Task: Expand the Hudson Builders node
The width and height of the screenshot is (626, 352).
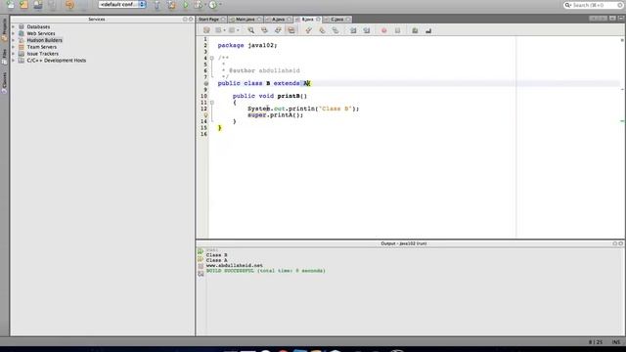Action: click(13, 40)
